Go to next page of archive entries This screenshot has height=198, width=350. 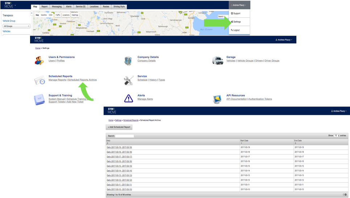point(346,195)
